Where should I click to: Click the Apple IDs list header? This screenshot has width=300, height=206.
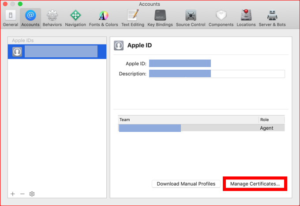(57, 41)
